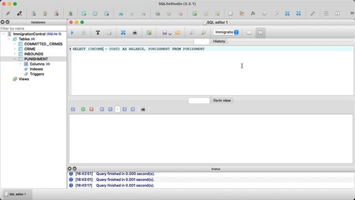Collapse the ImmigrationControl database node
The image size is (355, 200).
3,34
